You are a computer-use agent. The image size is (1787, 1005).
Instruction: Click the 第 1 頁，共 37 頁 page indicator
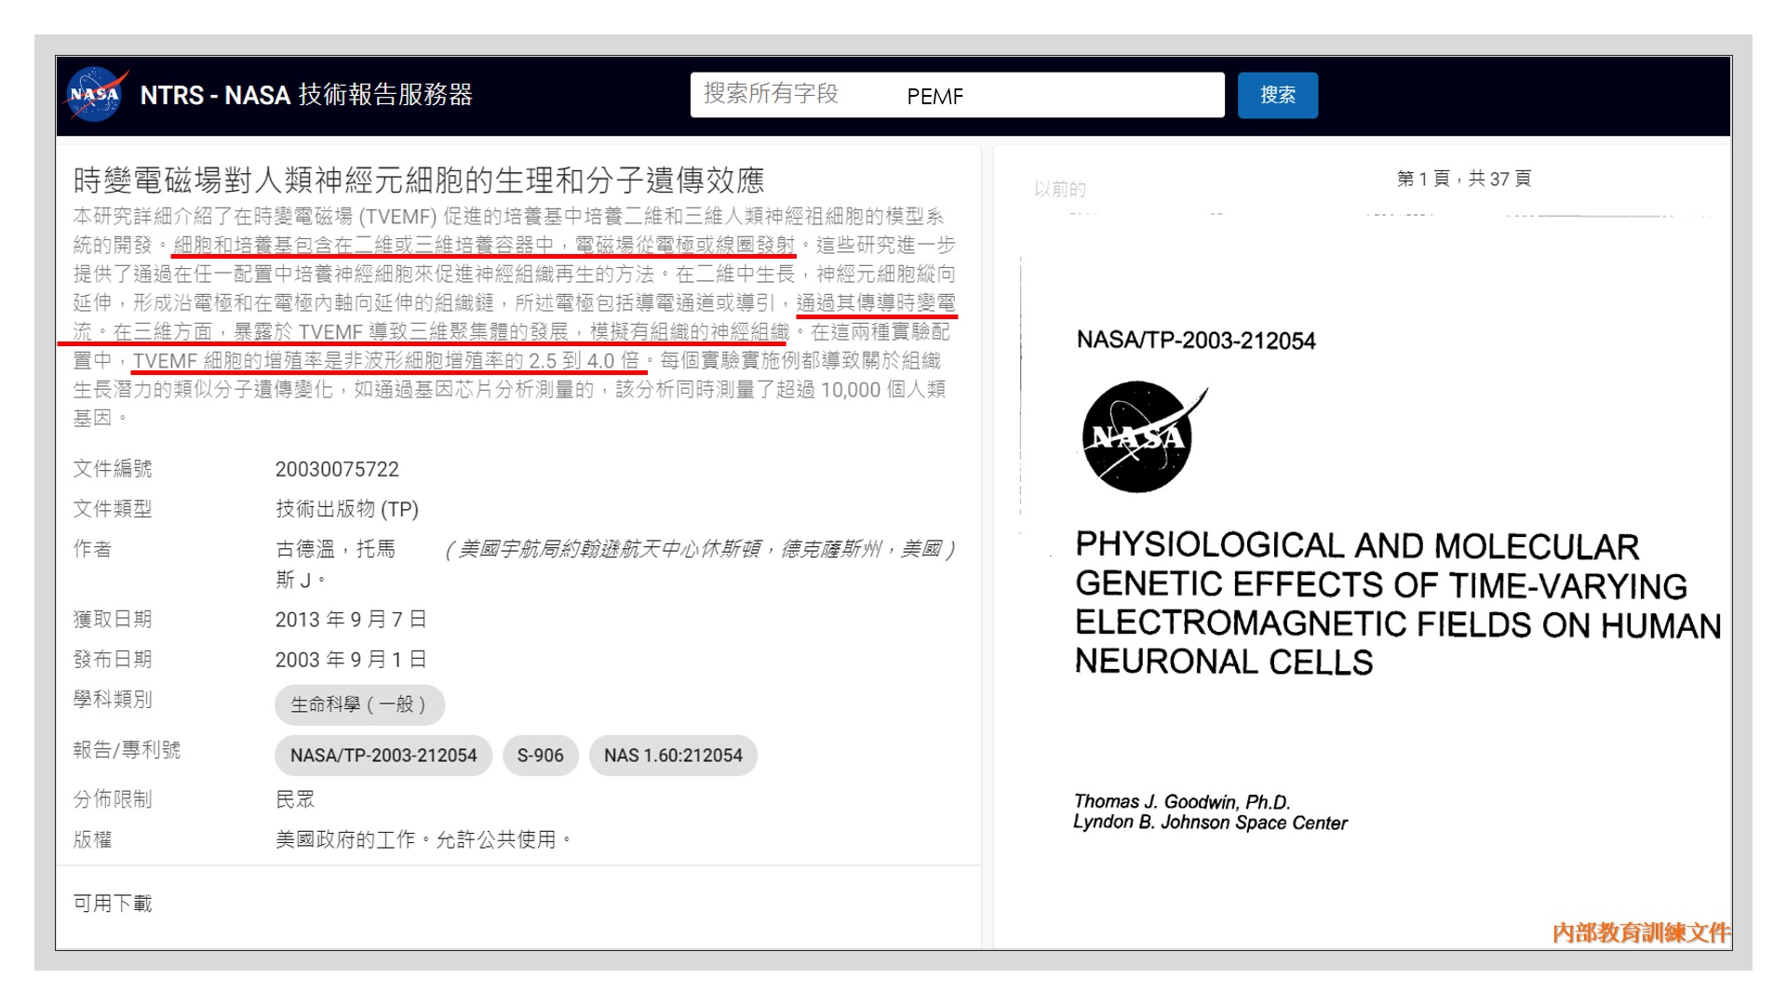coord(1464,179)
